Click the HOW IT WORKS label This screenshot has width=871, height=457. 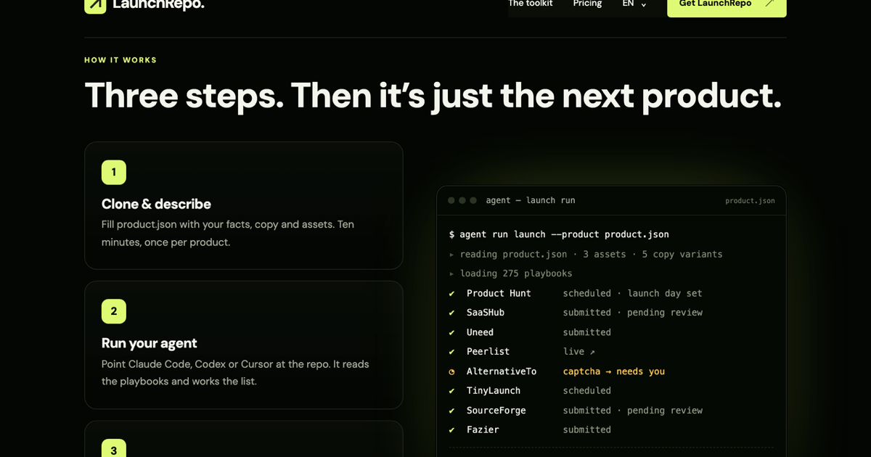pos(120,60)
